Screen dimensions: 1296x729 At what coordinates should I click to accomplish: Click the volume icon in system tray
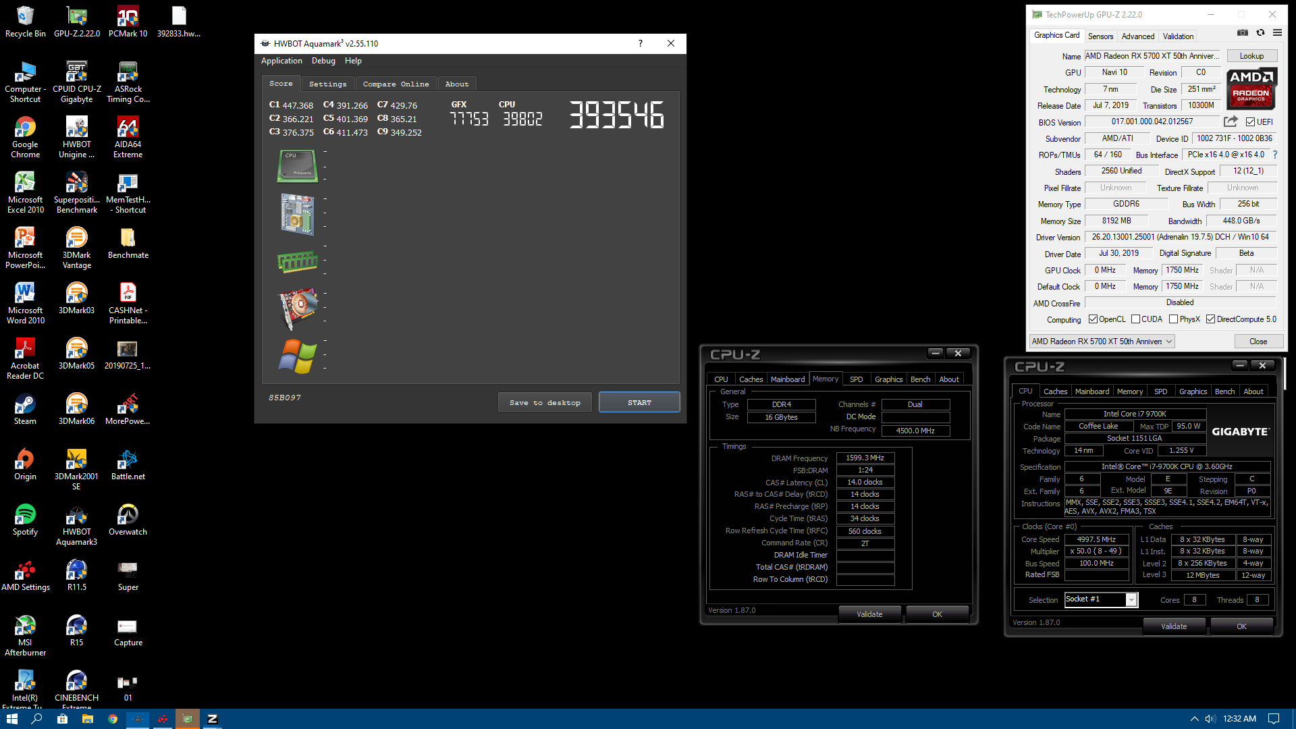1210,719
